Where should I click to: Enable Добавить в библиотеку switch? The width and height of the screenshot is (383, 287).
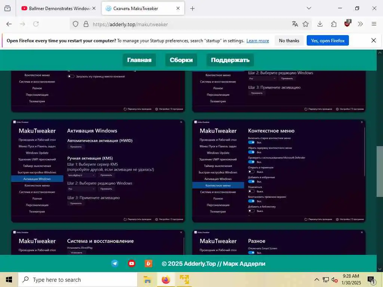pyautogui.click(x=251, y=211)
